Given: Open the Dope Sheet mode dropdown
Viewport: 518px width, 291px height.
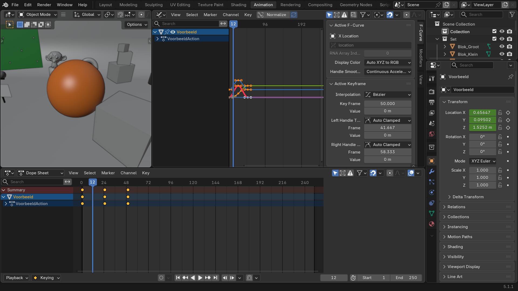Looking at the screenshot, I should pyautogui.click(x=40, y=173).
